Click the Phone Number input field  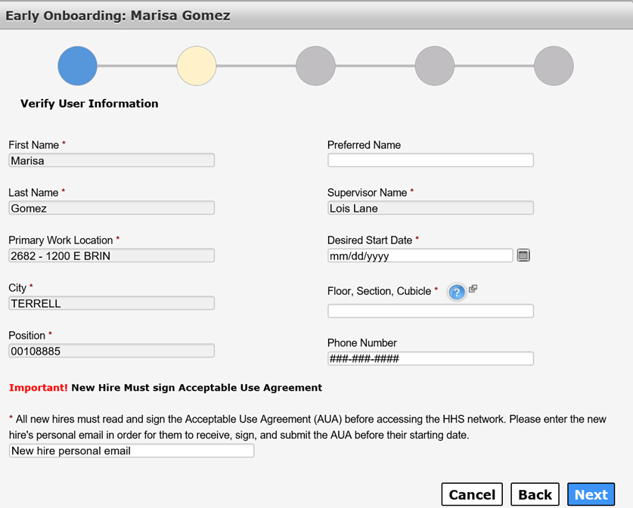pyautogui.click(x=431, y=359)
